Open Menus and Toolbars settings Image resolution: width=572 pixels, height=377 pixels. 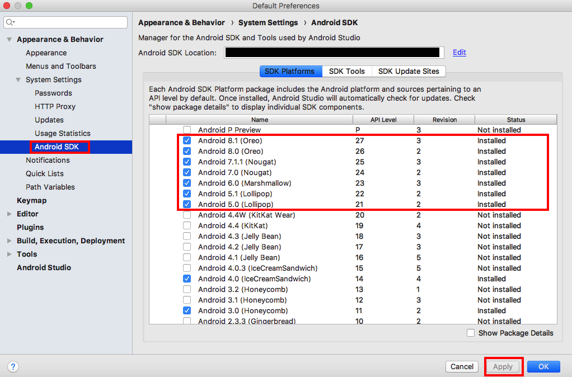coord(61,67)
